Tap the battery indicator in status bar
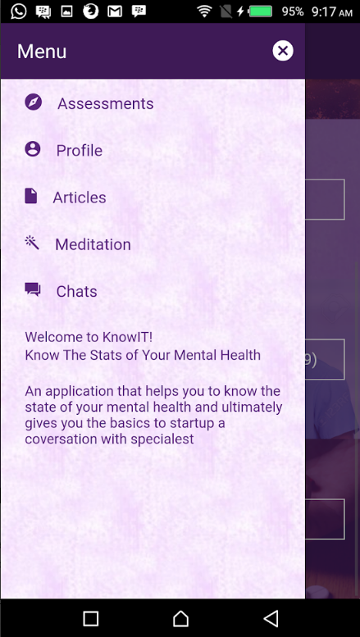The width and height of the screenshot is (360, 637). [260, 11]
